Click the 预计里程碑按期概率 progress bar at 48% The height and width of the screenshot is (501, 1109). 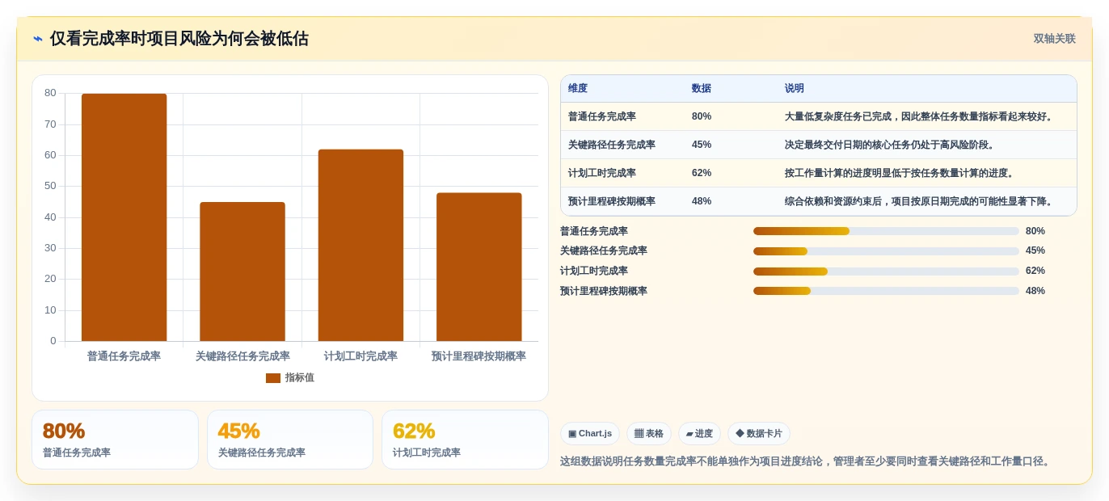click(886, 291)
